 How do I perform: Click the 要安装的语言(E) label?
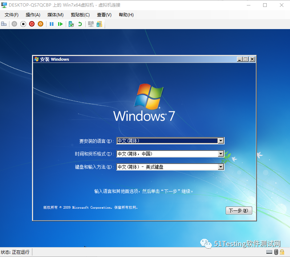pos(96,141)
